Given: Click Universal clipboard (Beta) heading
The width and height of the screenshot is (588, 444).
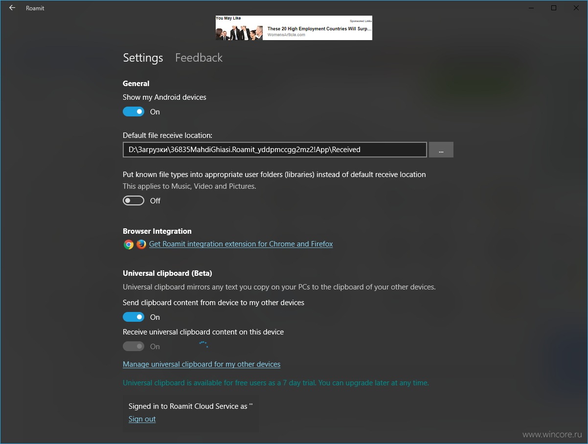Looking at the screenshot, I should [x=167, y=273].
